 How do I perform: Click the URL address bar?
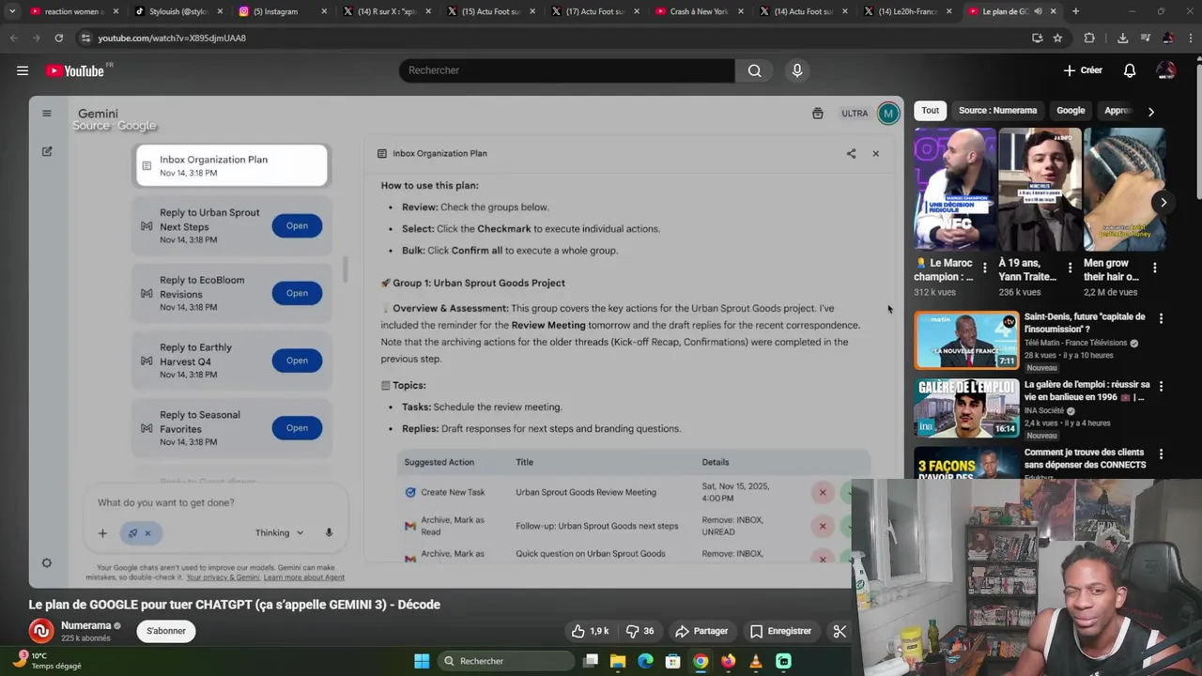point(554,38)
